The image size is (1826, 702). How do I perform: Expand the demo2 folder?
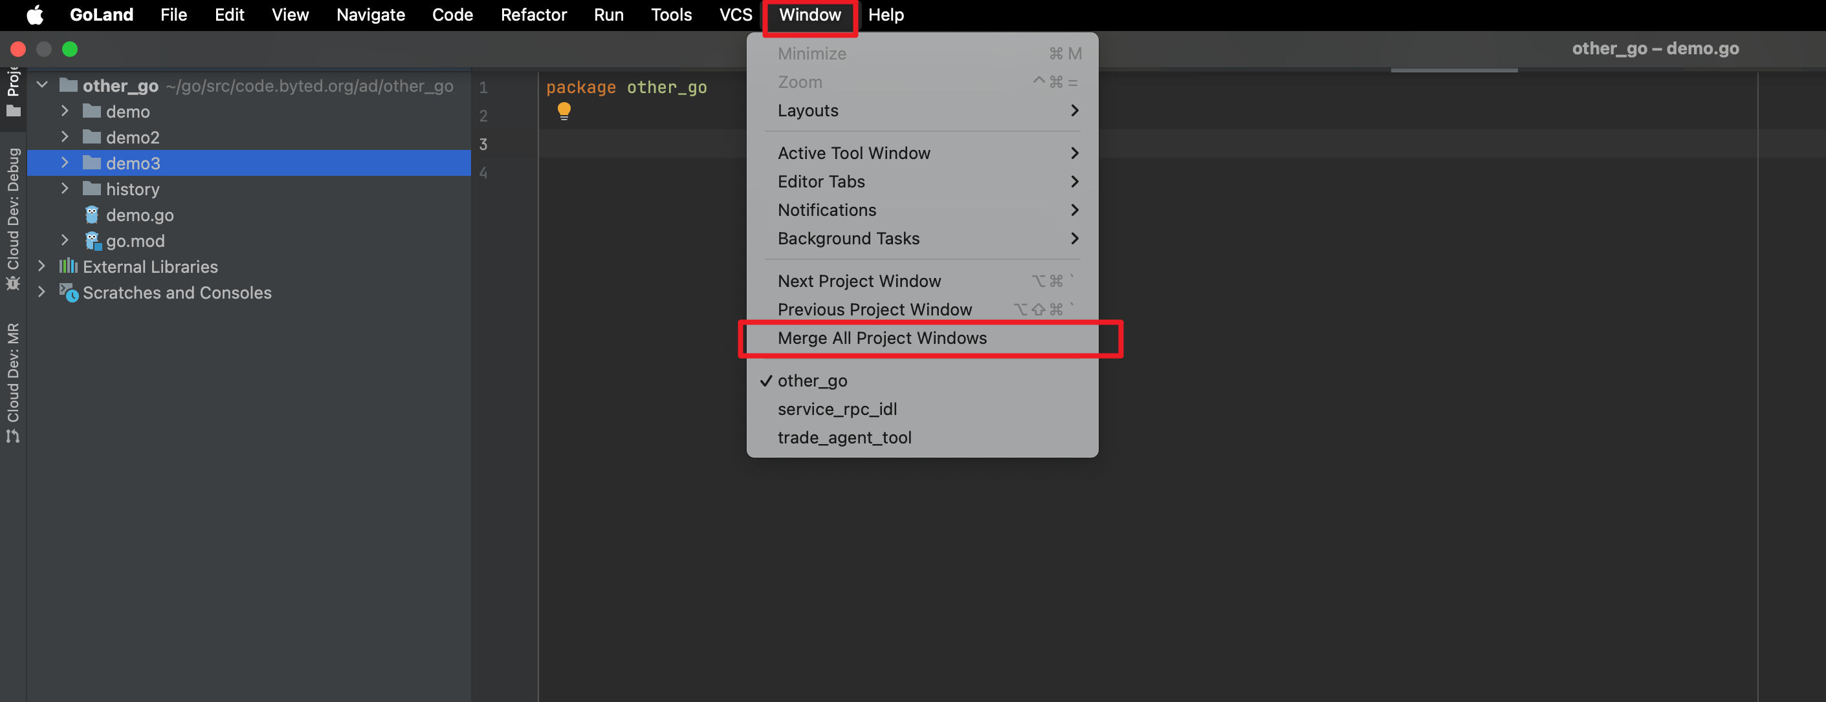click(65, 137)
